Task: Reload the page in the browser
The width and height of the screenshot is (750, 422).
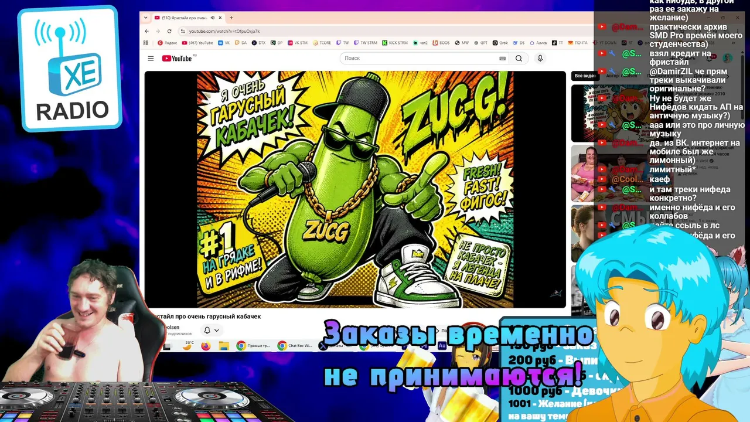Action: coord(169,31)
